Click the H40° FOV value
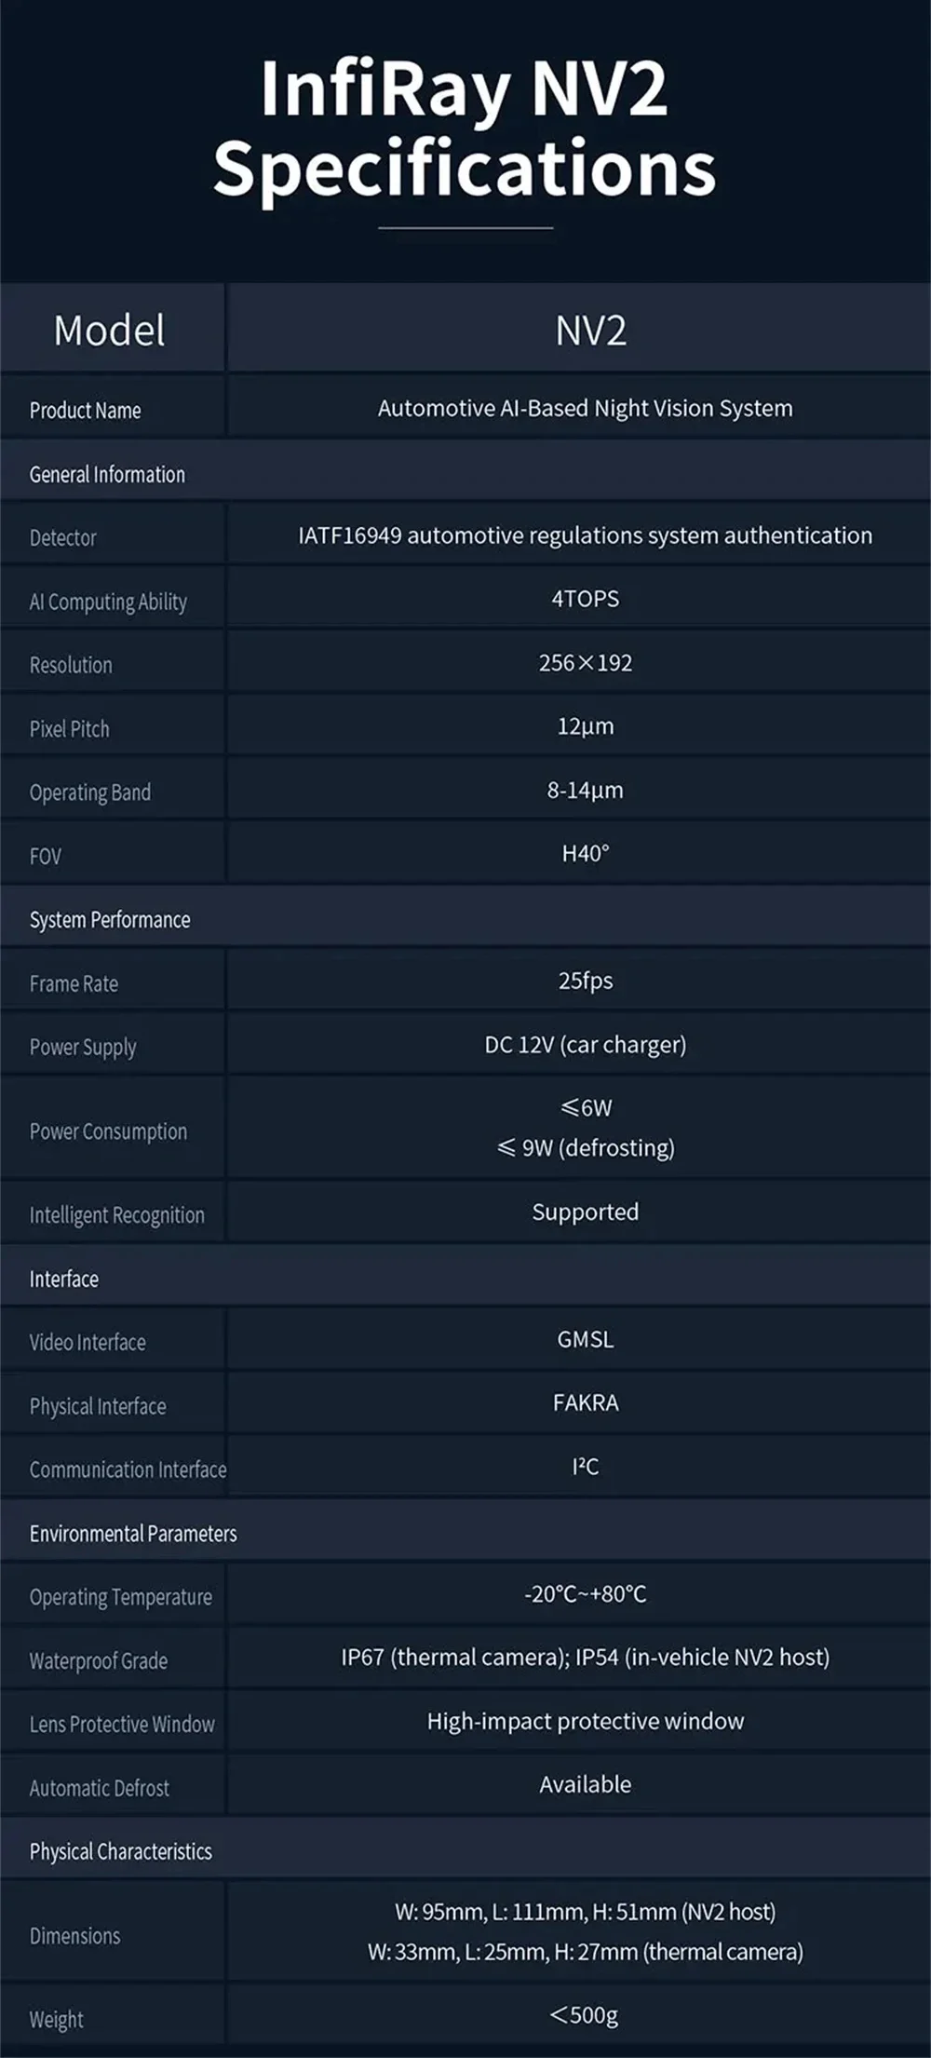931x2058 pixels. [585, 853]
